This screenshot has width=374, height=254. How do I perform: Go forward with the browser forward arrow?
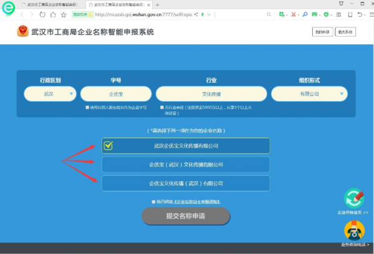click(32, 15)
